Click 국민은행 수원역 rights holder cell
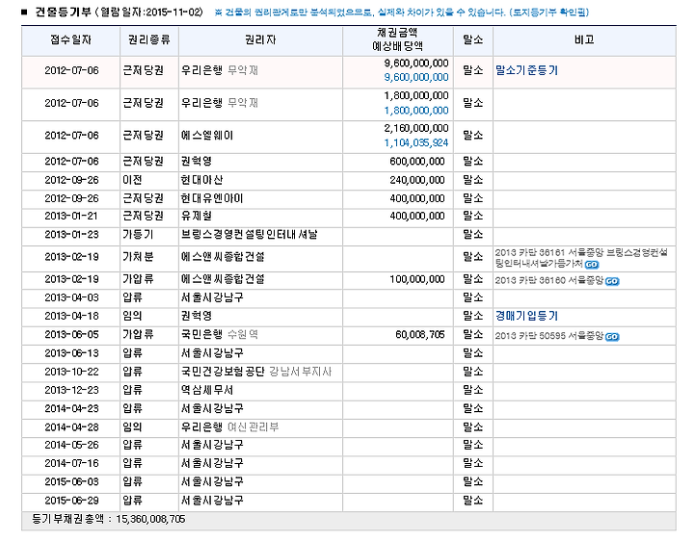 [x=220, y=335]
